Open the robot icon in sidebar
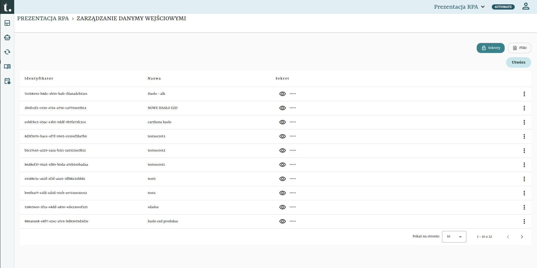The image size is (537, 268). pyautogui.click(x=7, y=38)
